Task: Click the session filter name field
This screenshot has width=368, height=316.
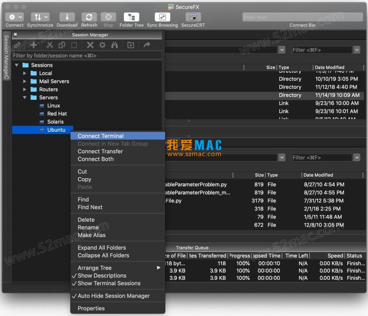Action: click(87, 56)
